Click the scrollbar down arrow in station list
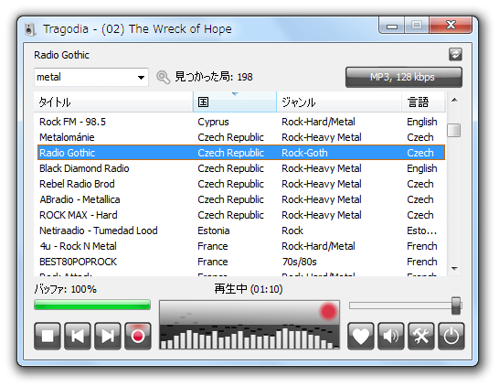This screenshot has width=499, height=386. tap(454, 269)
